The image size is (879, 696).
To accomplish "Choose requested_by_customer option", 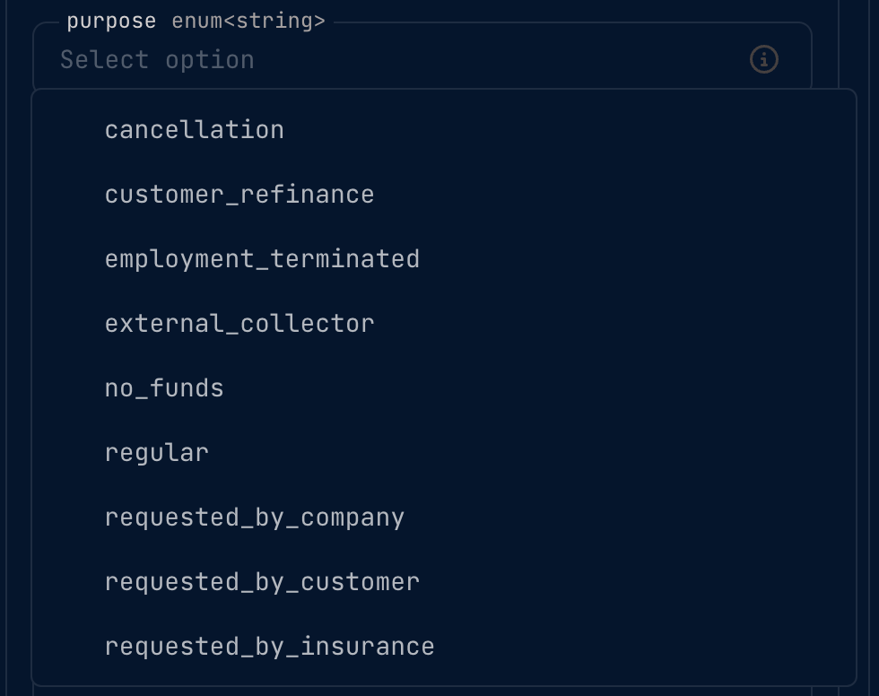I will click(x=262, y=582).
